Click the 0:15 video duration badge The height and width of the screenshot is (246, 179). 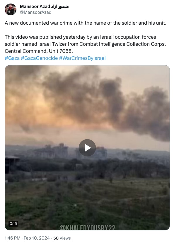coord(13,223)
